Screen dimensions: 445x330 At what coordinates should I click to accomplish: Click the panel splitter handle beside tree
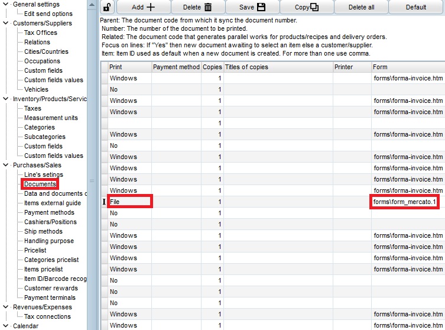click(92, 180)
